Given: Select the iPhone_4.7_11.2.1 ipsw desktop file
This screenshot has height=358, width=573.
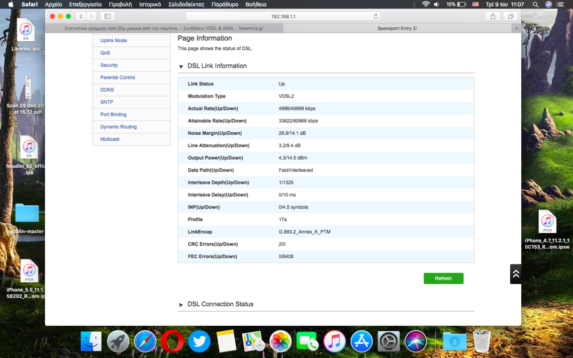Looking at the screenshot, I should pos(547,229).
